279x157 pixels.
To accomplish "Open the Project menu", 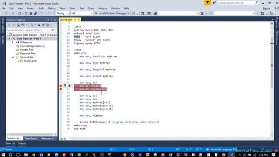I will click(x=31, y=8).
